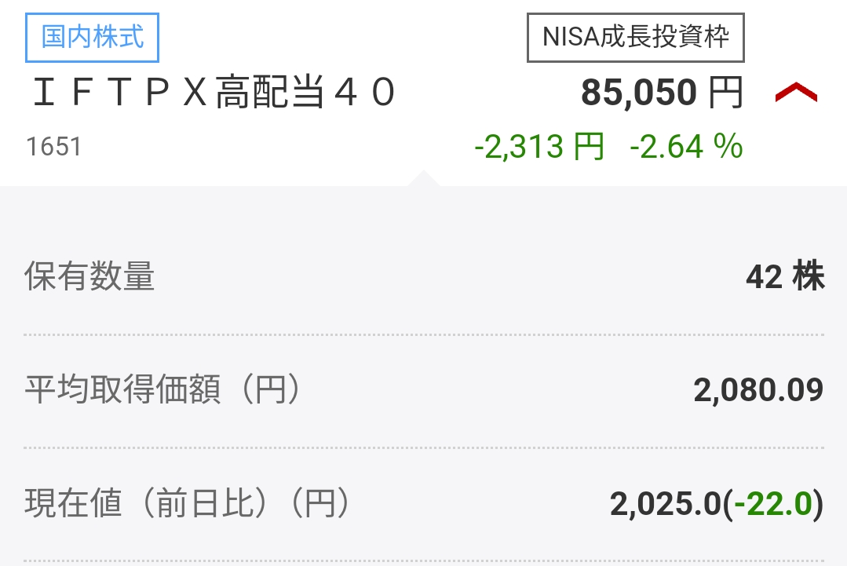Tap the 85,050 円 valuation amount
Image resolution: width=847 pixels, height=566 pixels.
639,94
